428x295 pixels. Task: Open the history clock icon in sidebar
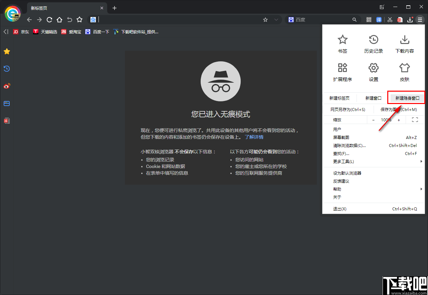coord(7,69)
